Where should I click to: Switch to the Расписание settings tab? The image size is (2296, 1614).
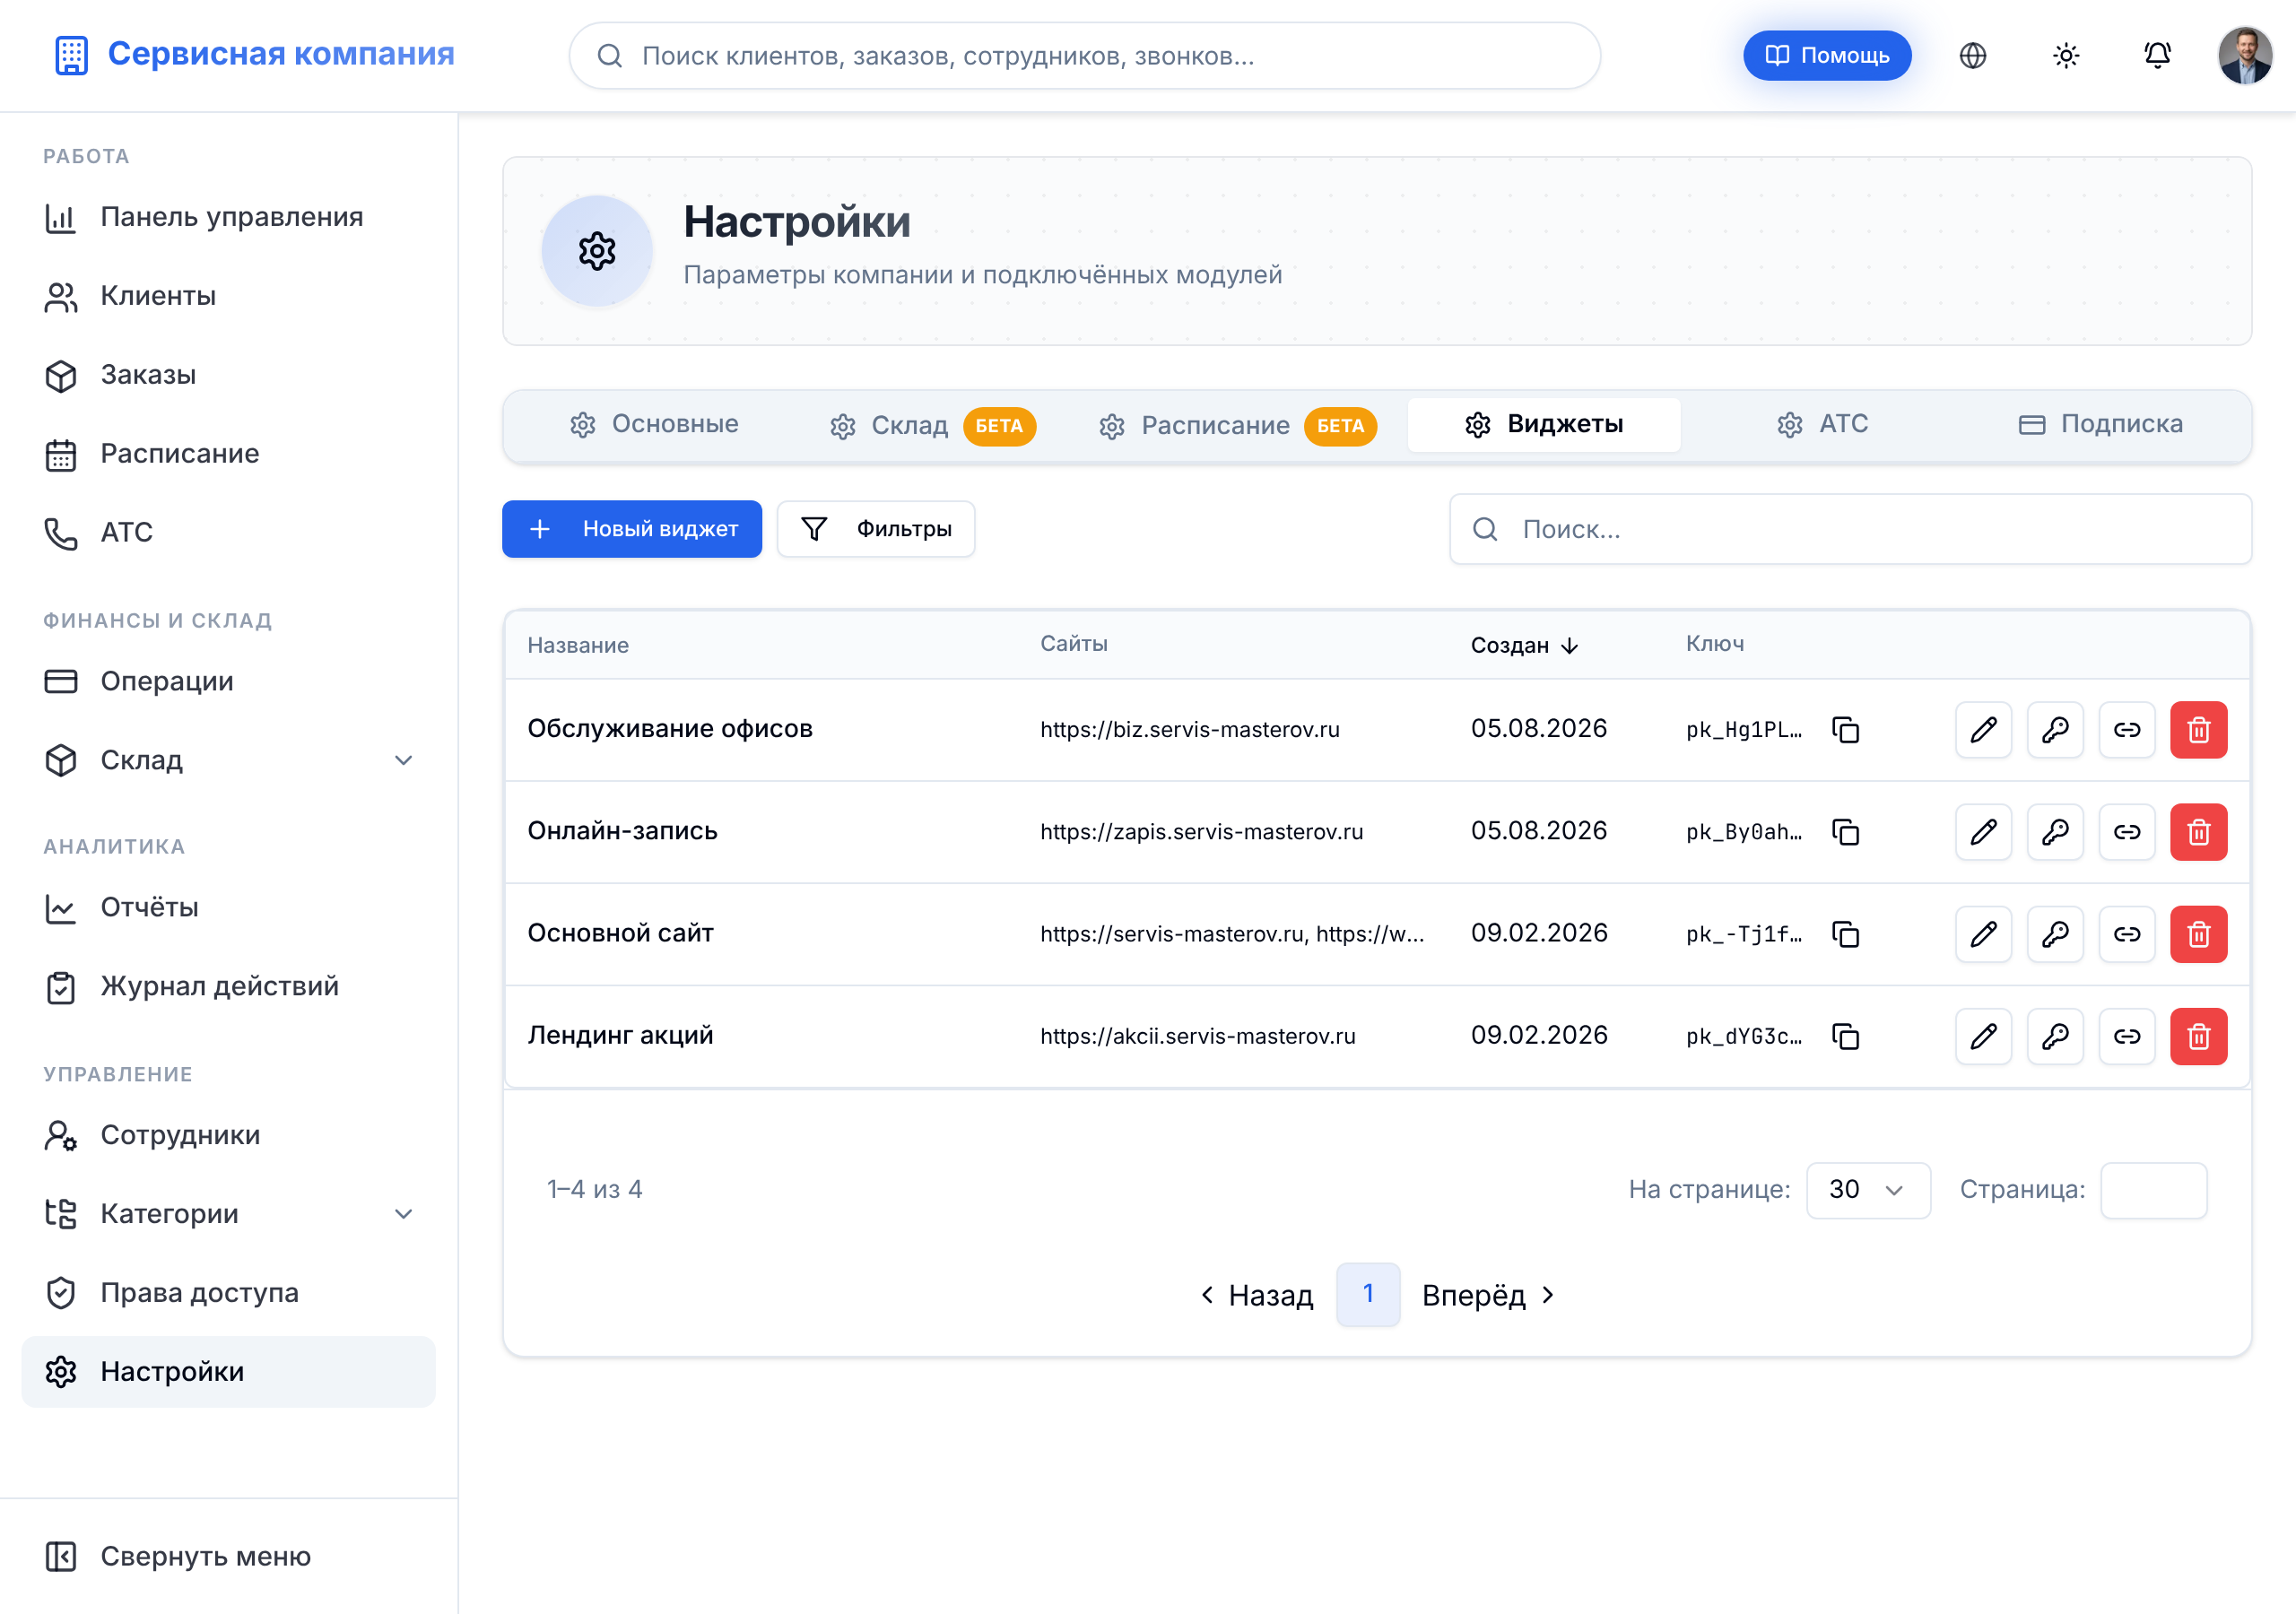pyautogui.click(x=1237, y=425)
